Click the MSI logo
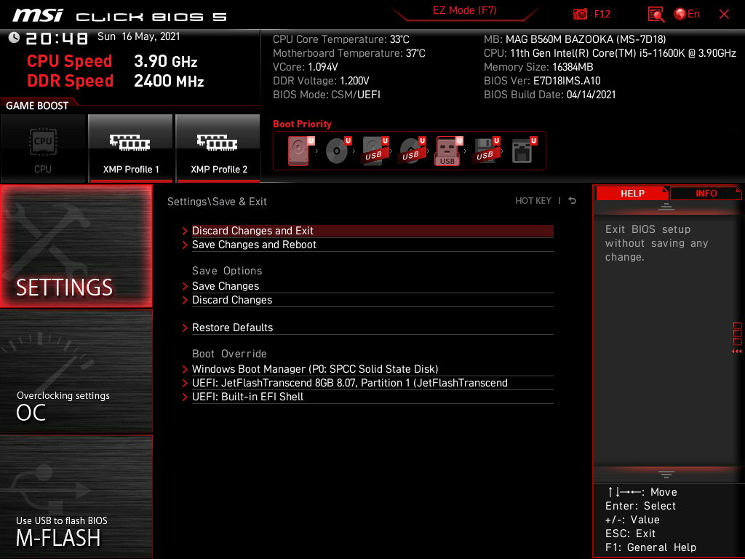The height and width of the screenshot is (559, 745). point(38,15)
